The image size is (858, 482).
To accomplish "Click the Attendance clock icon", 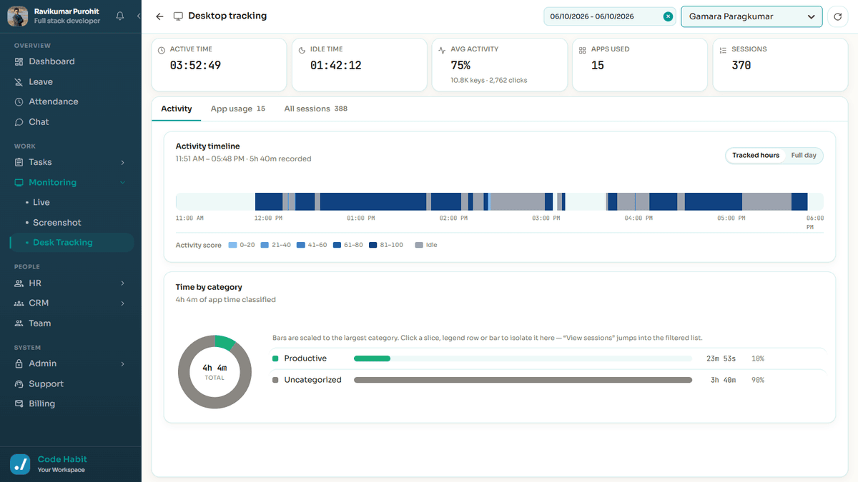I will [x=19, y=102].
